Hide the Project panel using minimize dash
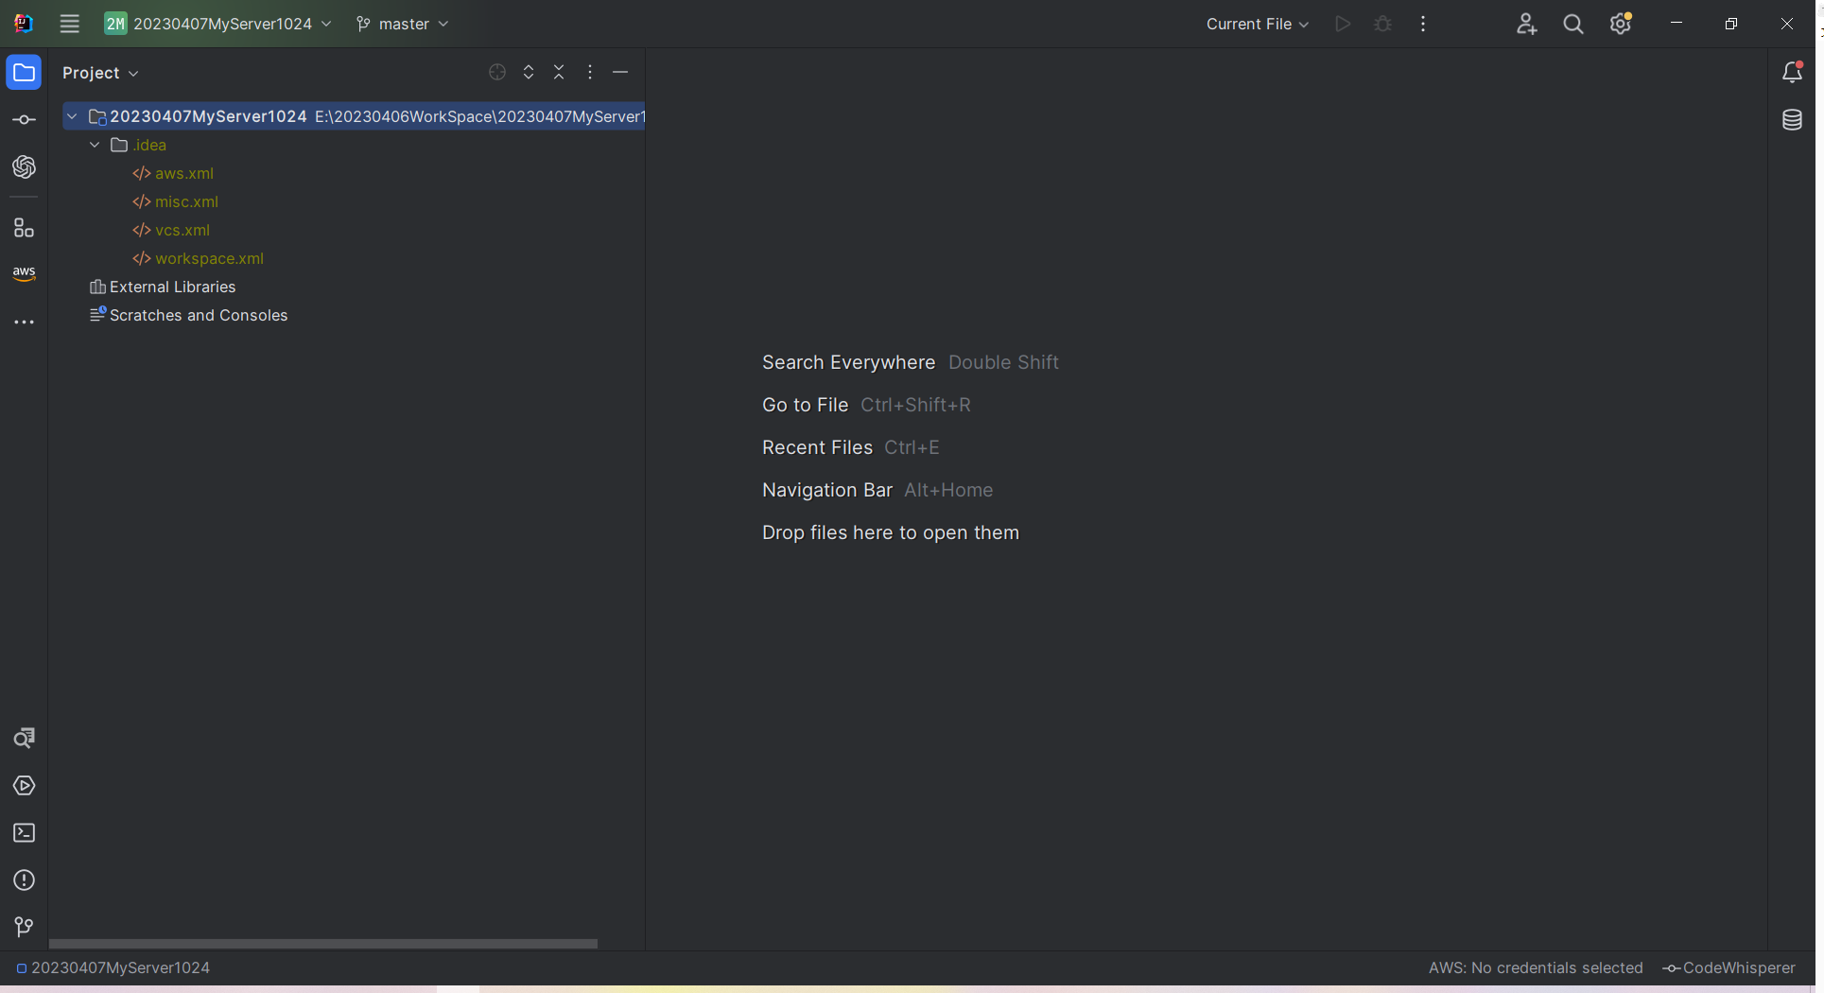This screenshot has width=1824, height=993. click(x=620, y=72)
